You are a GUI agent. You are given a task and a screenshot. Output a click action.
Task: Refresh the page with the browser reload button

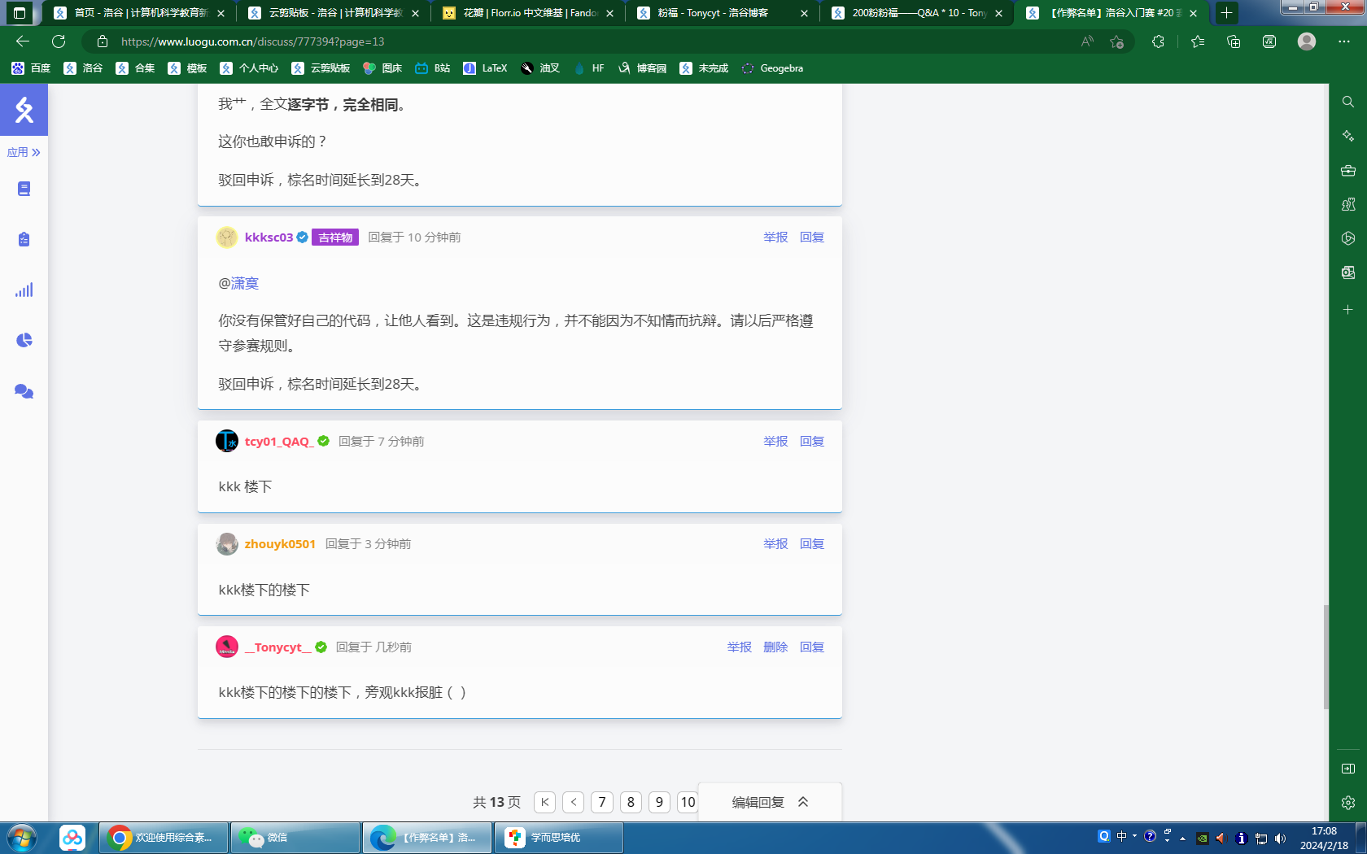coord(59,41)
